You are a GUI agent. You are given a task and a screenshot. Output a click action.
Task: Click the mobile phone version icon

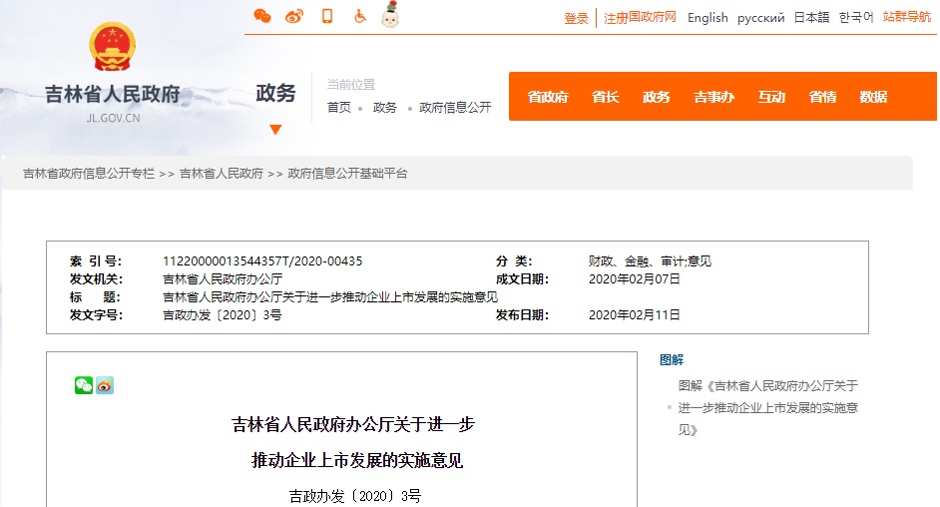click(326, 16)
